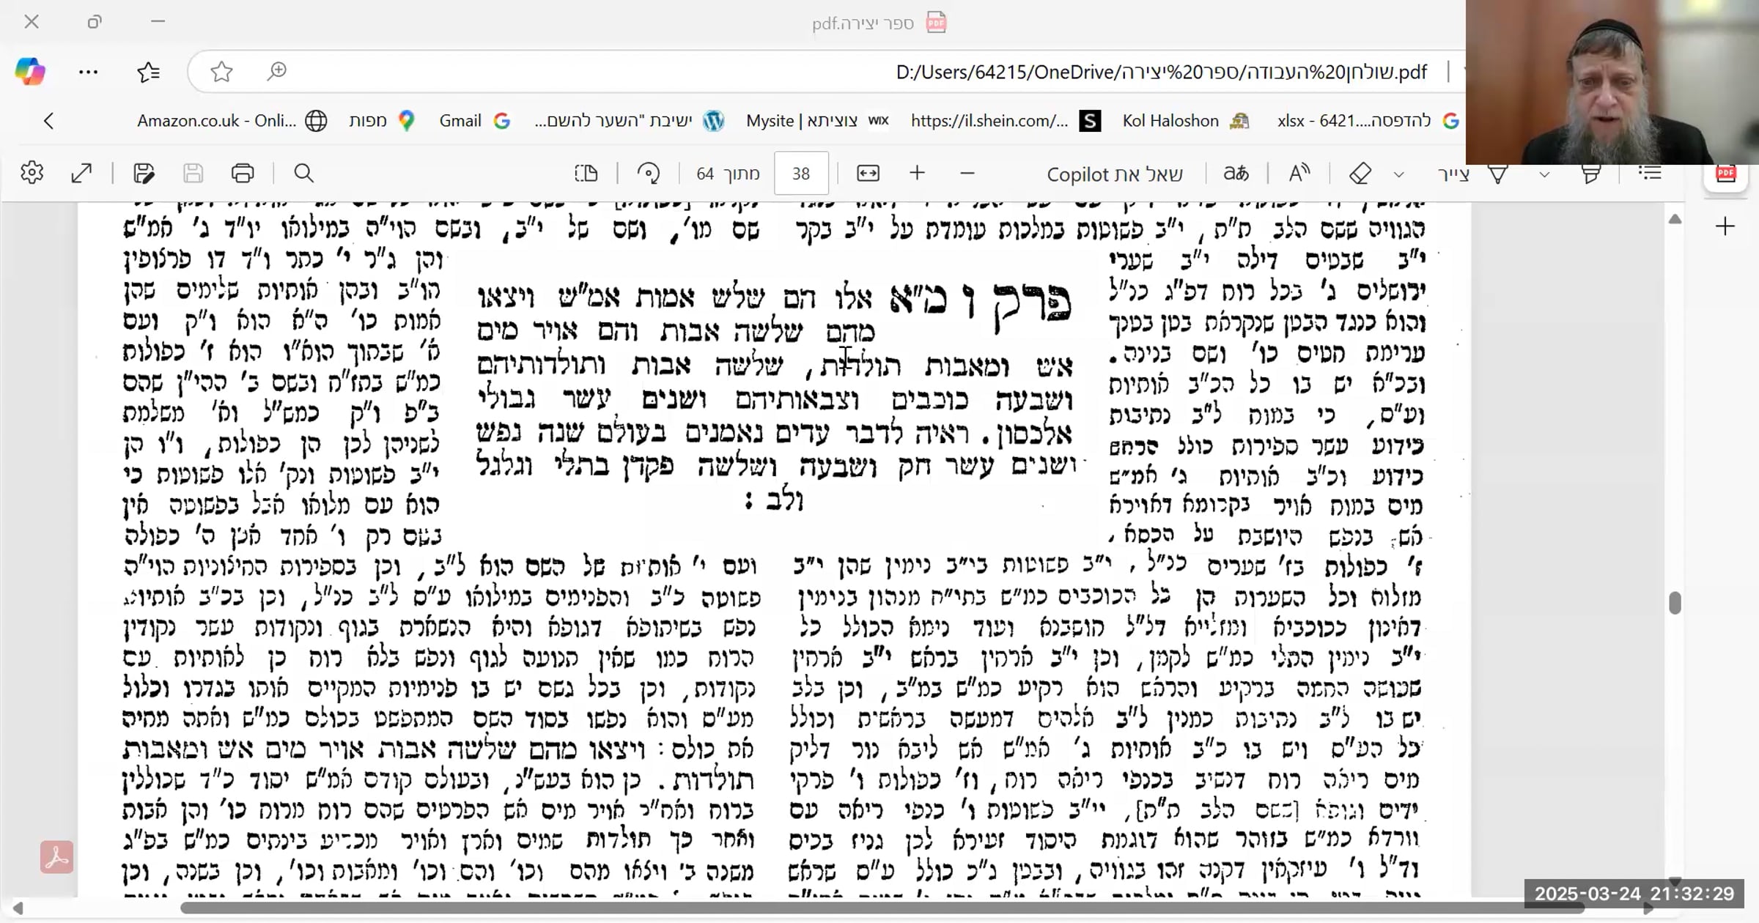
Task: Open the Mysite | צוציתא bookmark
Action: click(817, 121)
